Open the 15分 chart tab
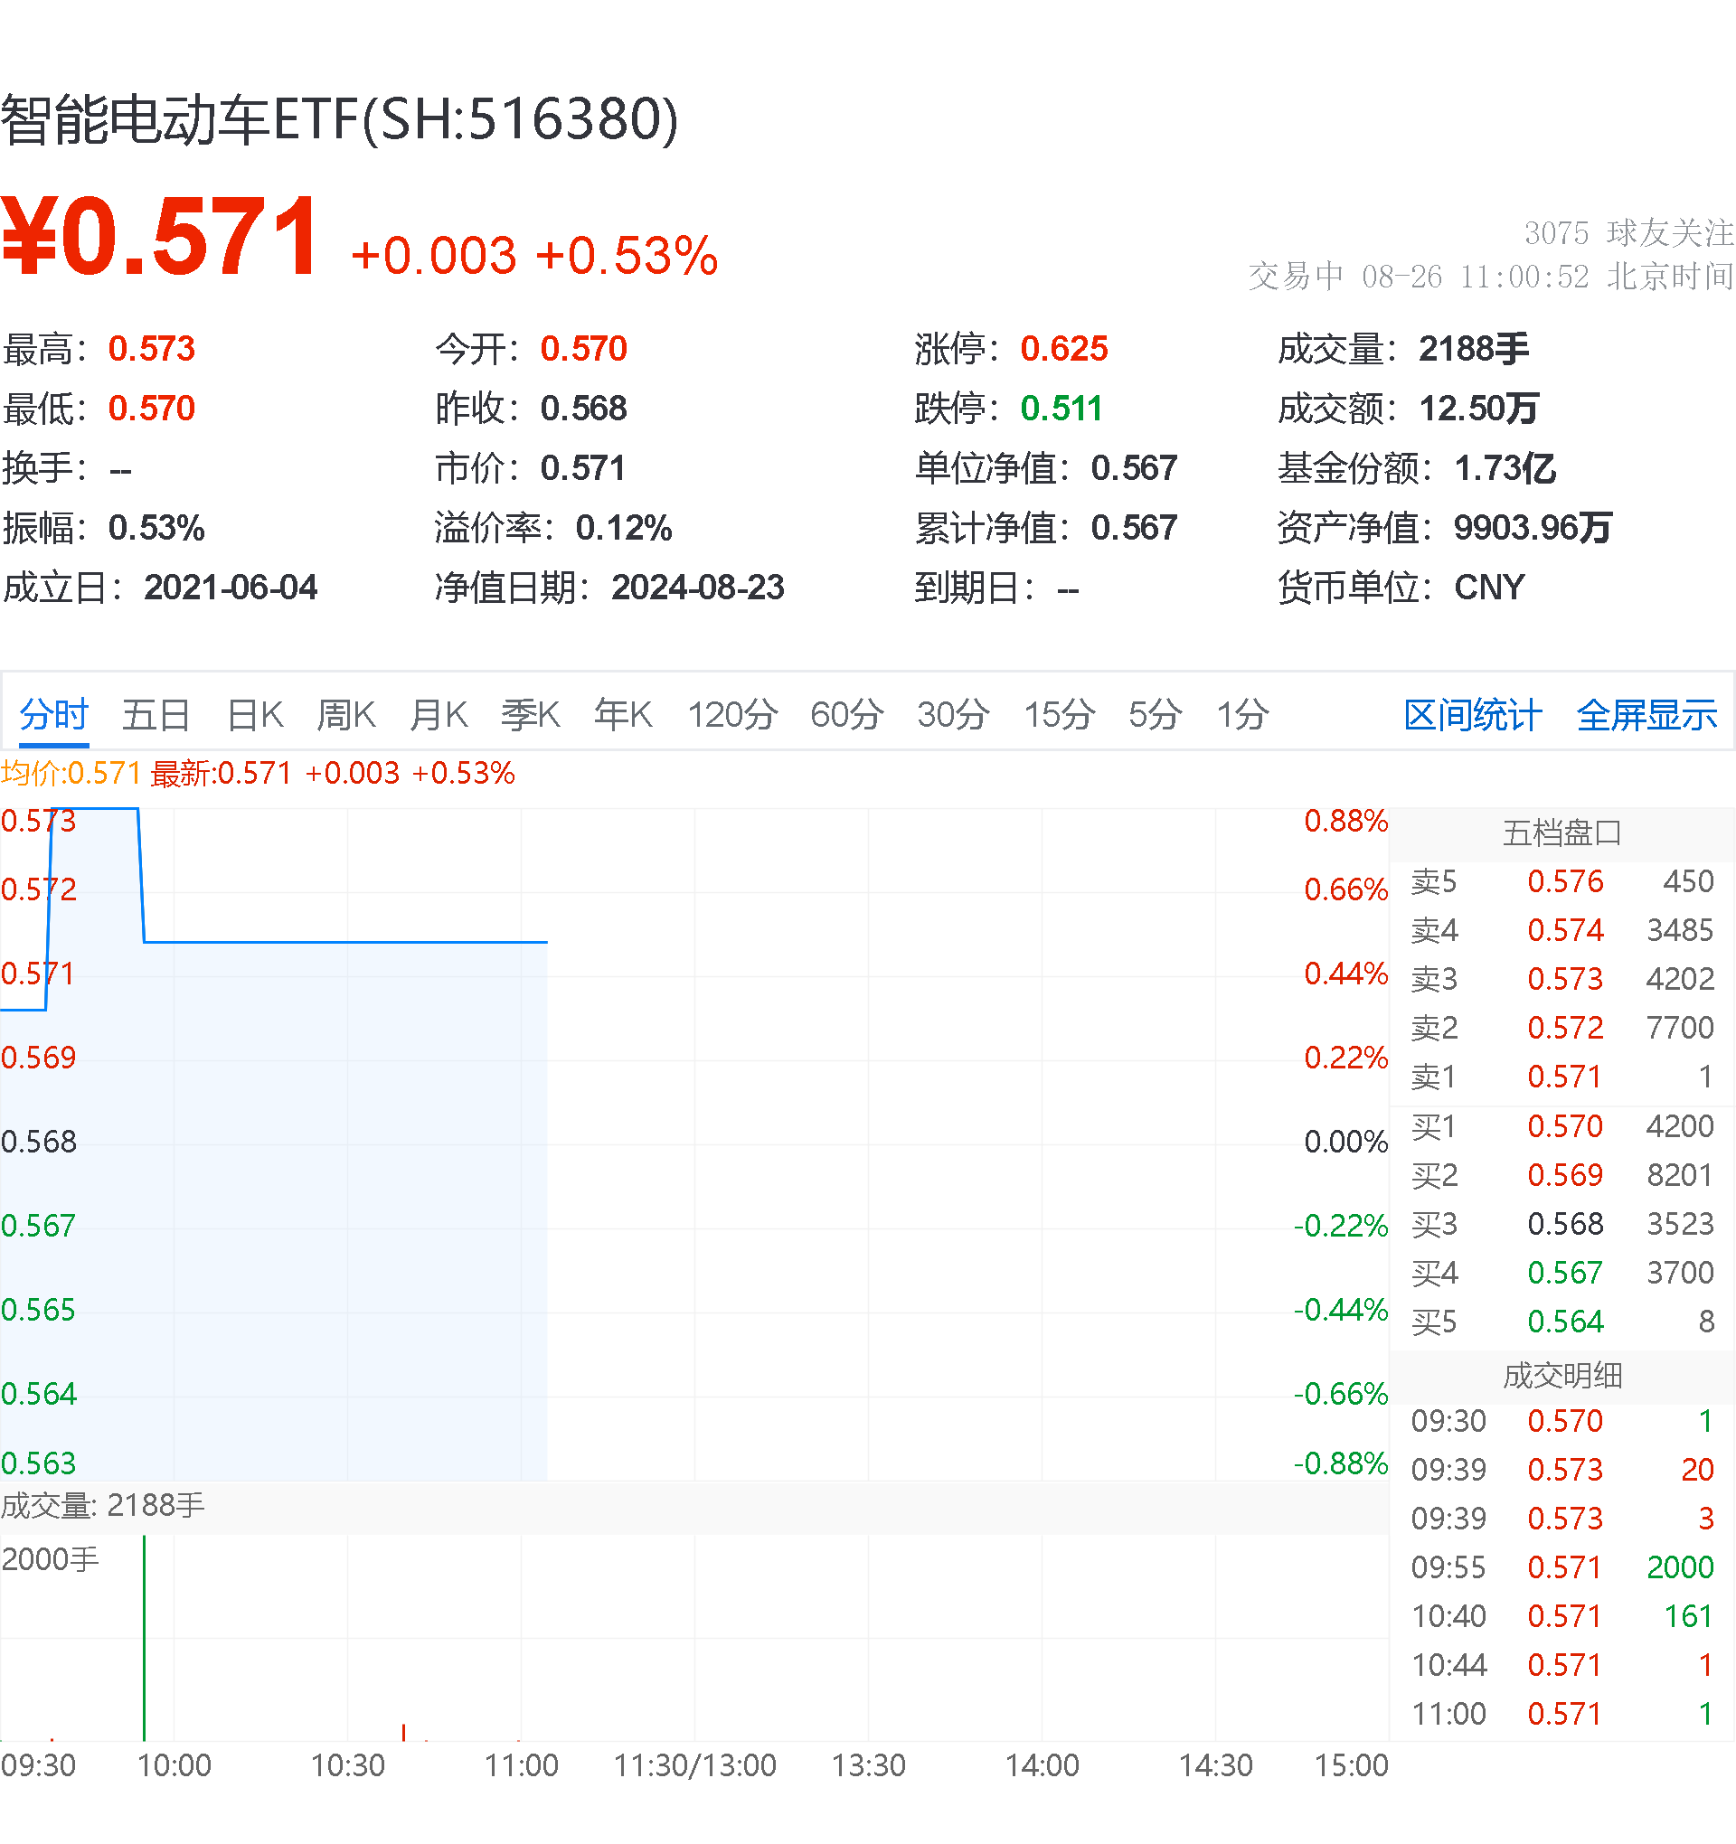1736x1844 pixels. coord(1059,715)
